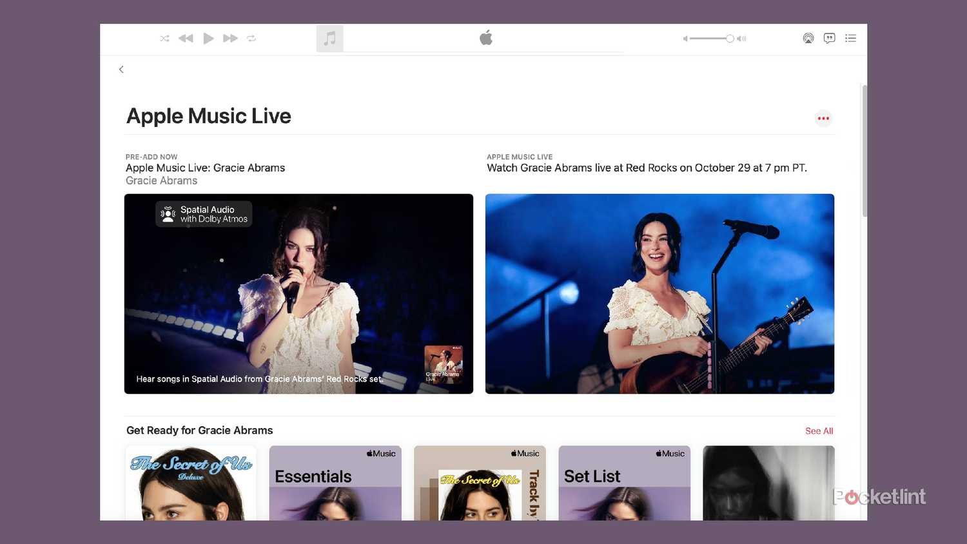
Task: Click the music note artwork placeholder
Action: click(x=329, y=39)
